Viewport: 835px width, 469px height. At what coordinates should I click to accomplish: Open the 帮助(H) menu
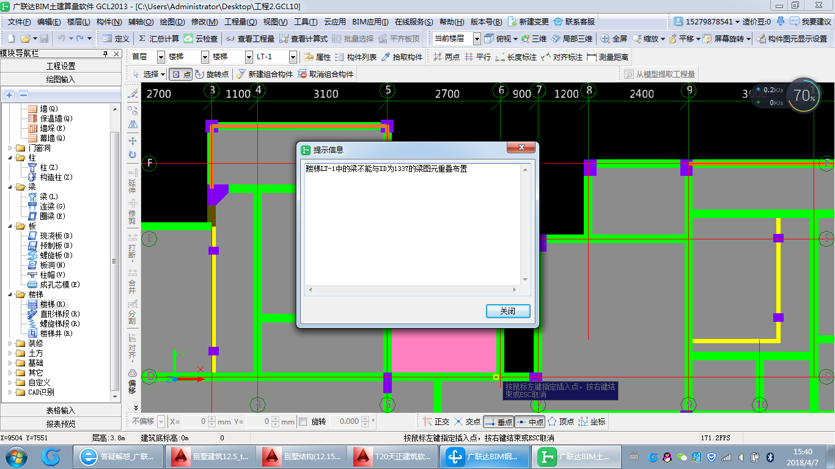click(x=452, y=21)
